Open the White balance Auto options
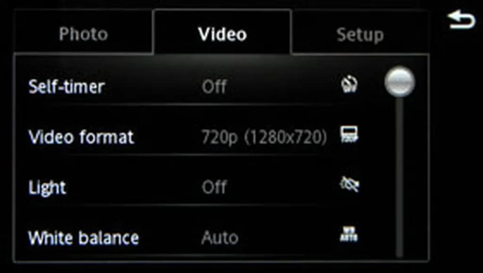This screenshot has width=483, height=273. pos(220,238)
